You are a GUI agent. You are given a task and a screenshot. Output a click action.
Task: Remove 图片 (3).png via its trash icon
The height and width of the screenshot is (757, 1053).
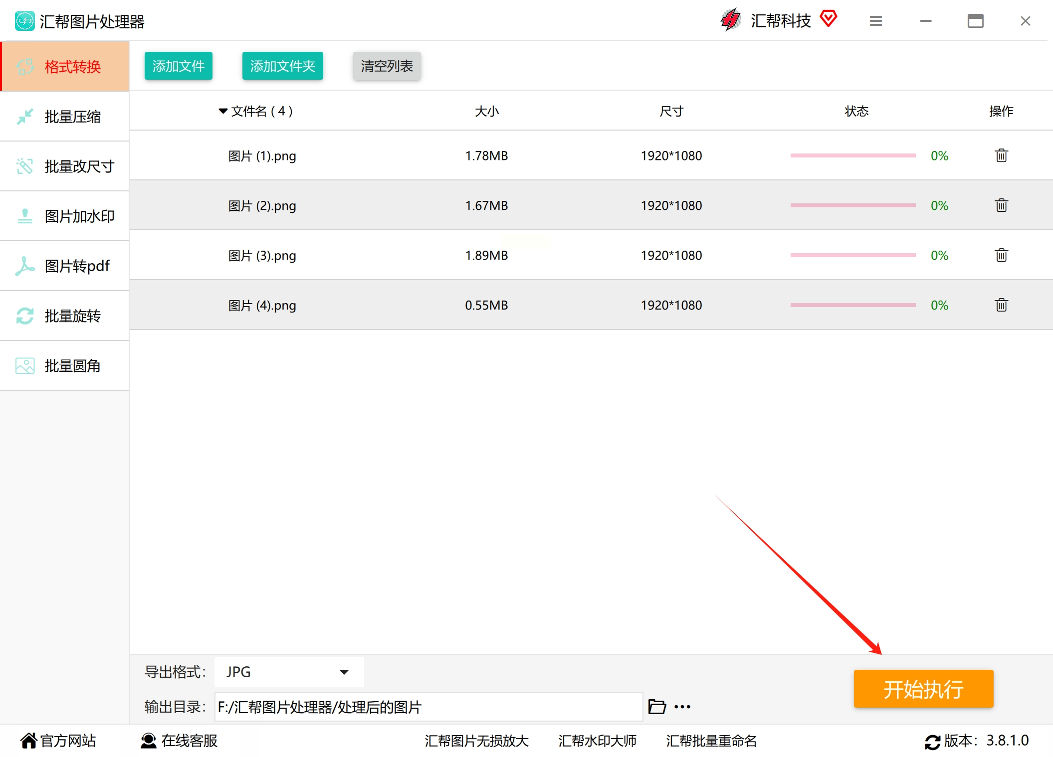pyautogui.click(x=1001, y=255)
